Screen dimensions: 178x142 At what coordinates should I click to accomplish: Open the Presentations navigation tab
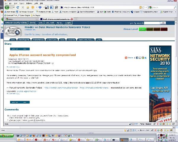coord(38,39)
